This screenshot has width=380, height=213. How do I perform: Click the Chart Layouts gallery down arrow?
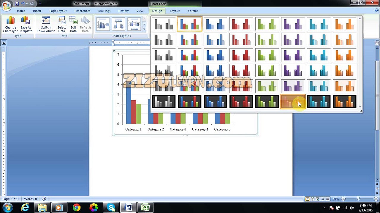click(x=144, y=24)
